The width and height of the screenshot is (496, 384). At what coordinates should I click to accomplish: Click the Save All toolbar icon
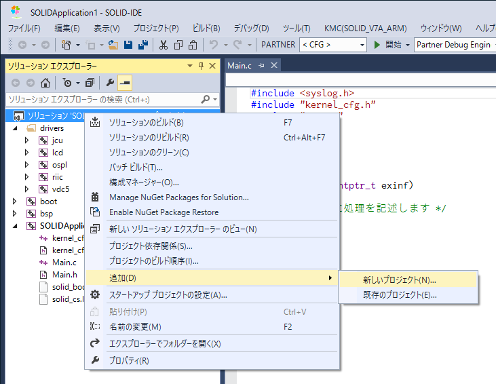[x=144, y=45]
